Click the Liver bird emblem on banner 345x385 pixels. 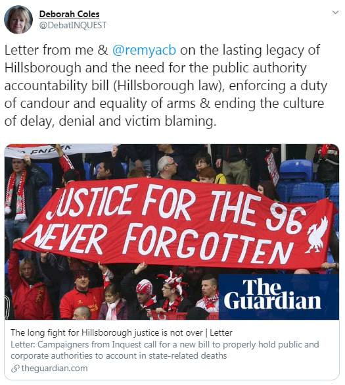(317, 234)
